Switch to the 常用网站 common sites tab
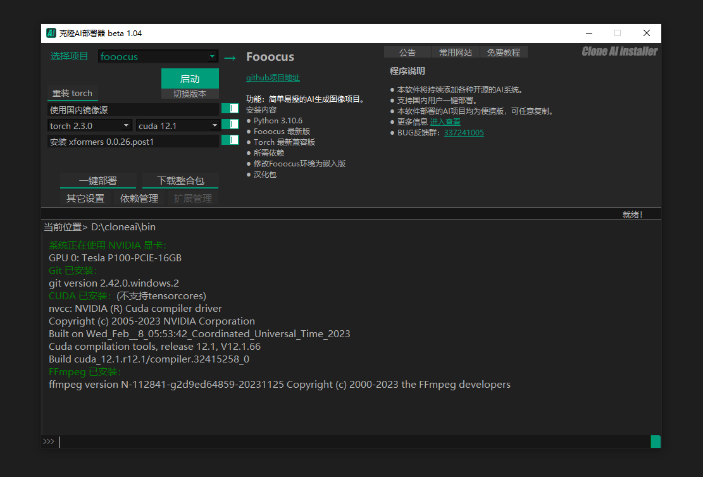Screen dimensions: 703x477 pos(456,52)
